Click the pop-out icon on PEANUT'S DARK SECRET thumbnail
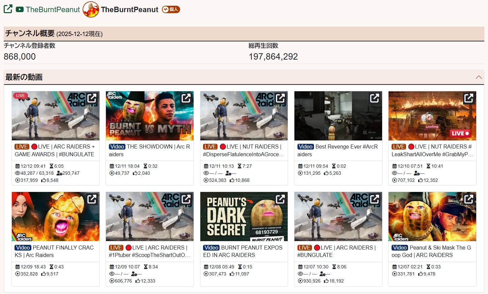The width and height of the screenshot is (488, 294). 280,199
